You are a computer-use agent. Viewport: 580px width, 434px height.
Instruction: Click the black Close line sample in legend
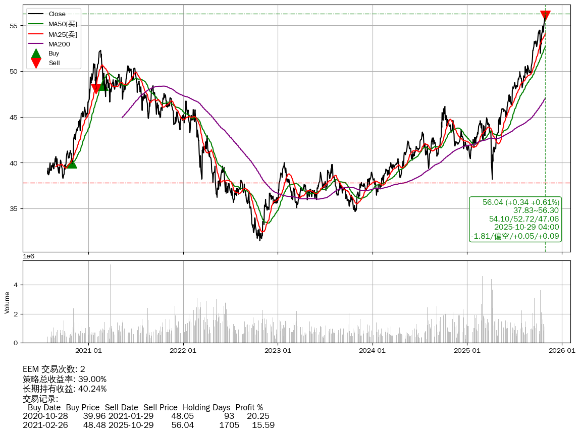[36, 14]
